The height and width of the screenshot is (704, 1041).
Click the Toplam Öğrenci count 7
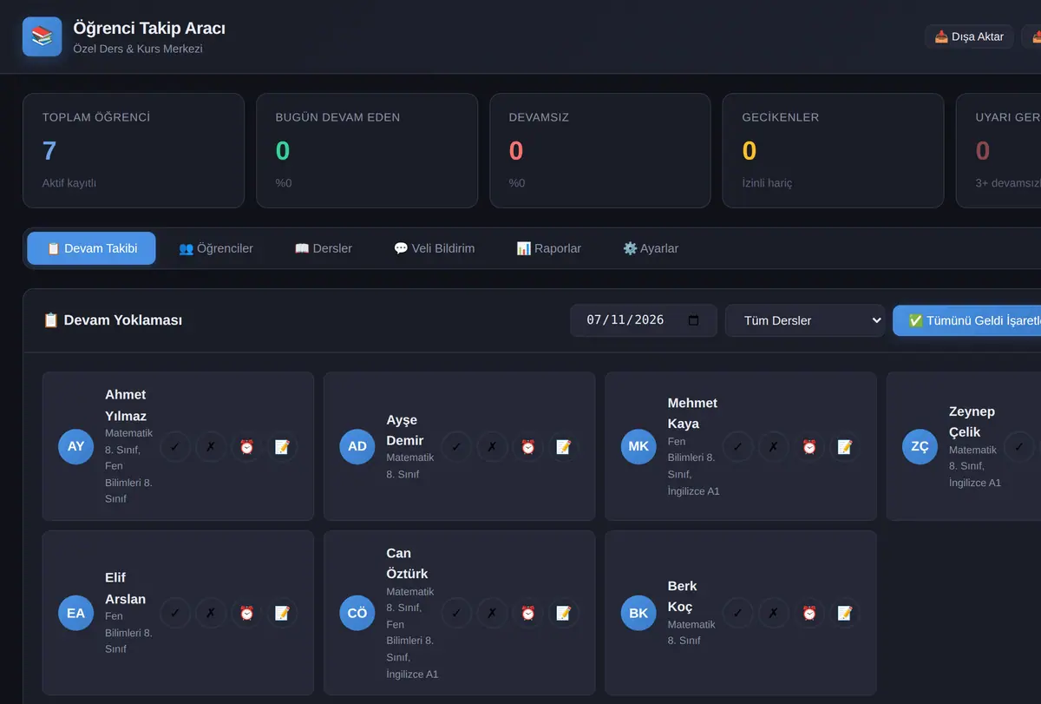coord(49,151)
